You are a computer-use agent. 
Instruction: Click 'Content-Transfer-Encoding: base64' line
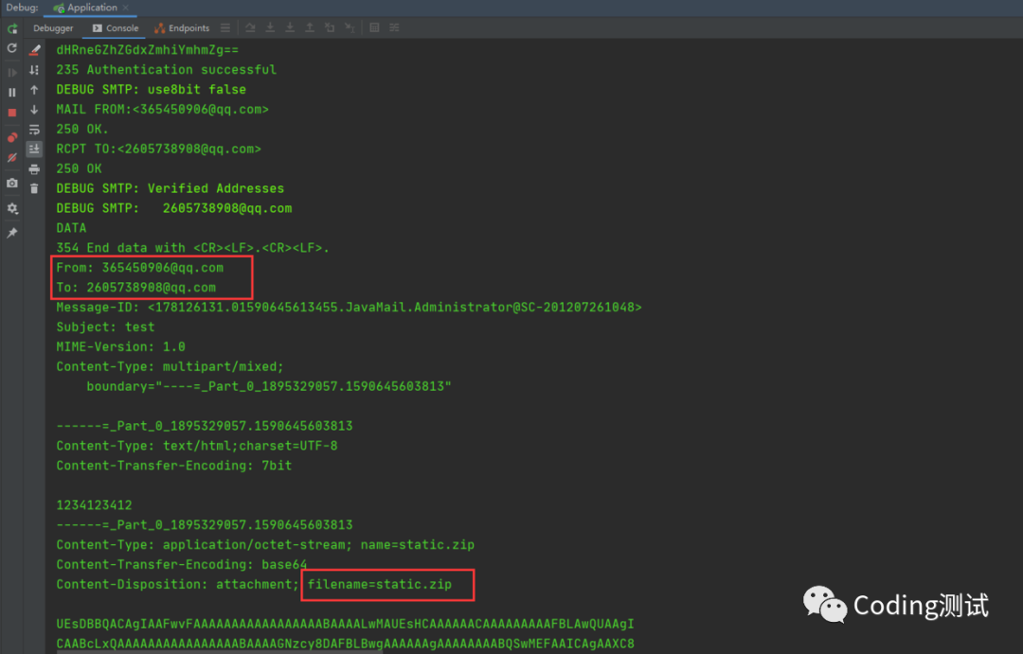[181, 565]
